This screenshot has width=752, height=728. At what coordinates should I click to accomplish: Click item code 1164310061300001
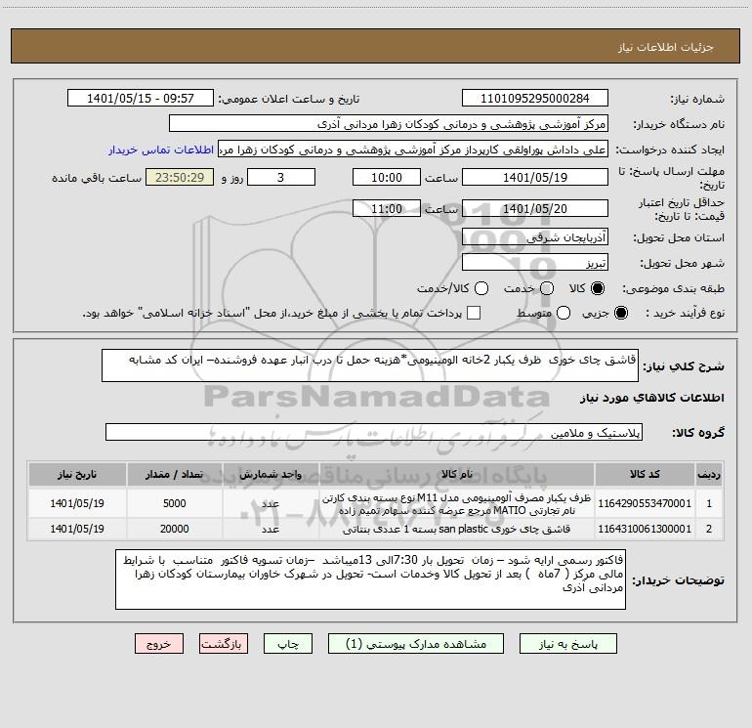click(645, 529)
